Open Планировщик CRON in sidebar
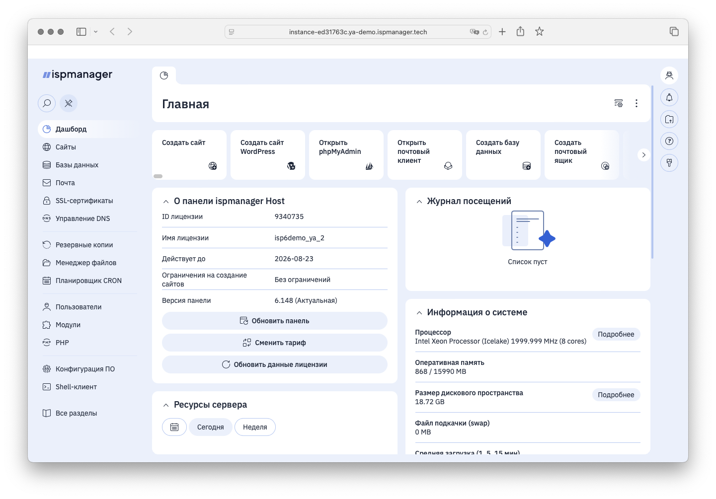The height and width of the screenshot is (499, 716). 87,281
